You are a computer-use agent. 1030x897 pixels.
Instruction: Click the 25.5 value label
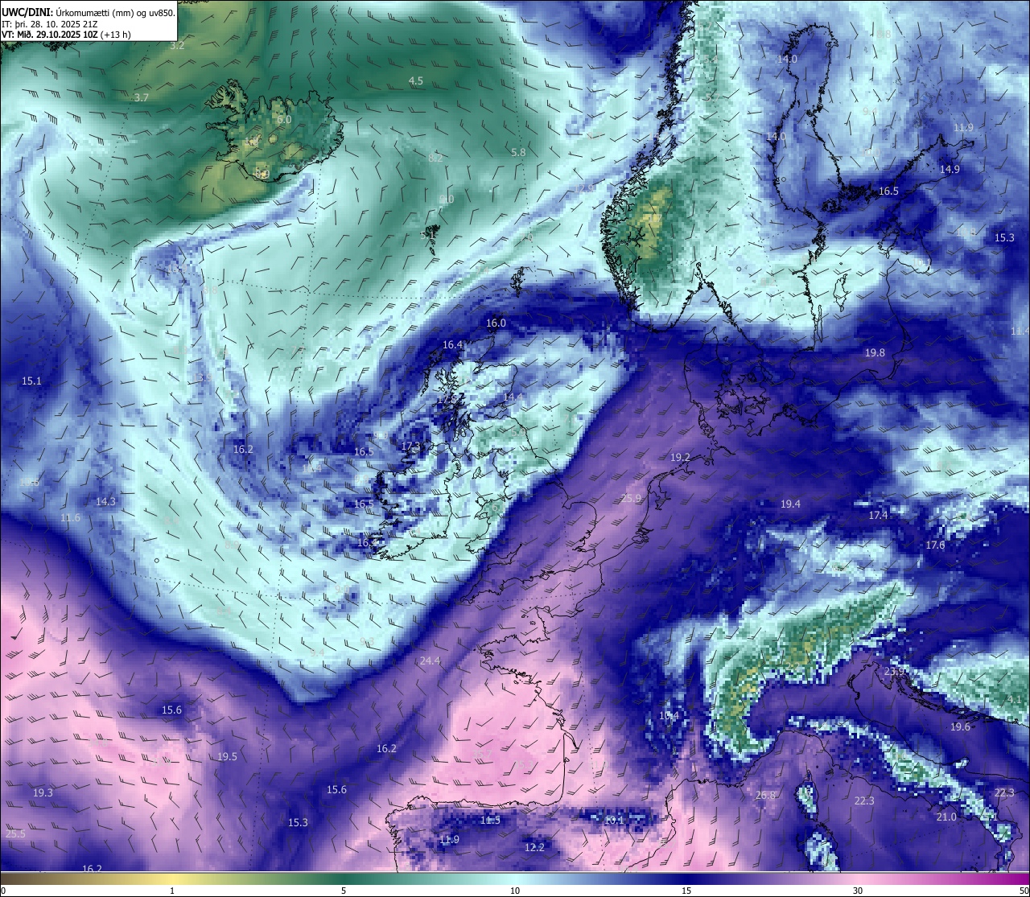point(15,834)
